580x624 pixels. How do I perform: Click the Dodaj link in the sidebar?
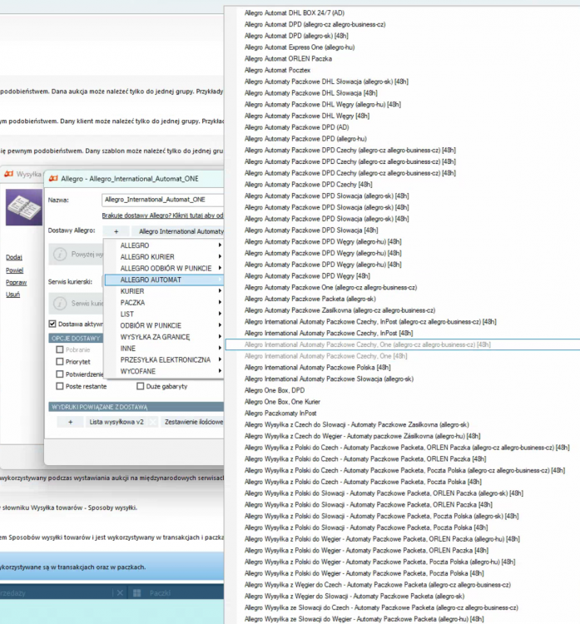[14, 257]
